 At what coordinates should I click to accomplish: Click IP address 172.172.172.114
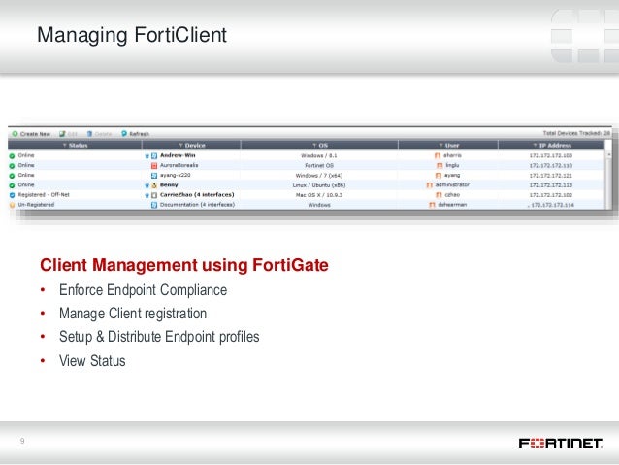coord(552,205)
